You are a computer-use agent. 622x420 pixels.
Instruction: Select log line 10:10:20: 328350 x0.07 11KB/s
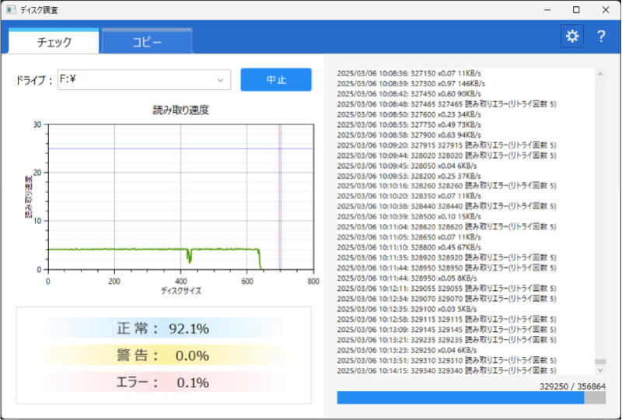coord(409,196)
